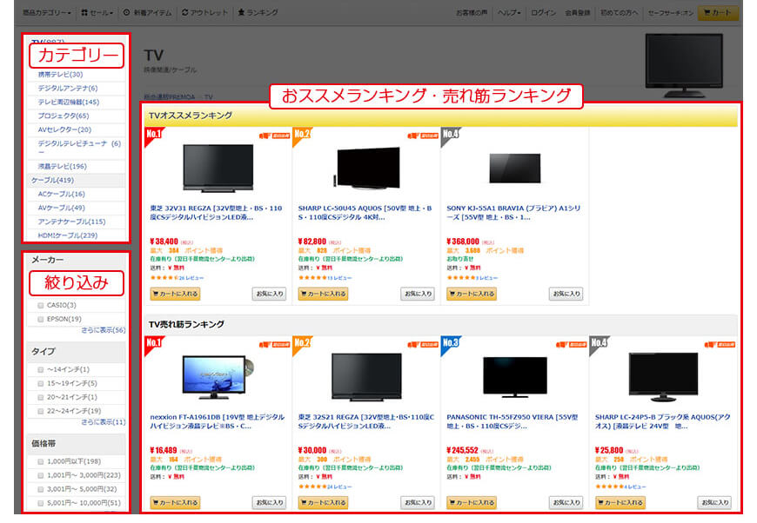Add PANASONIC TH-55FZ950 VIERA to cart

tap(472, 502)
